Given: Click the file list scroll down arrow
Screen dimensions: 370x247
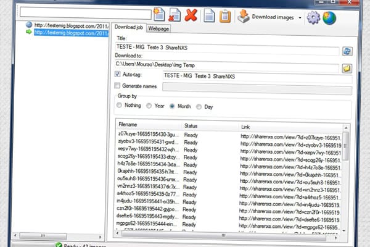Looking at the screenshot, I should 344,230.
